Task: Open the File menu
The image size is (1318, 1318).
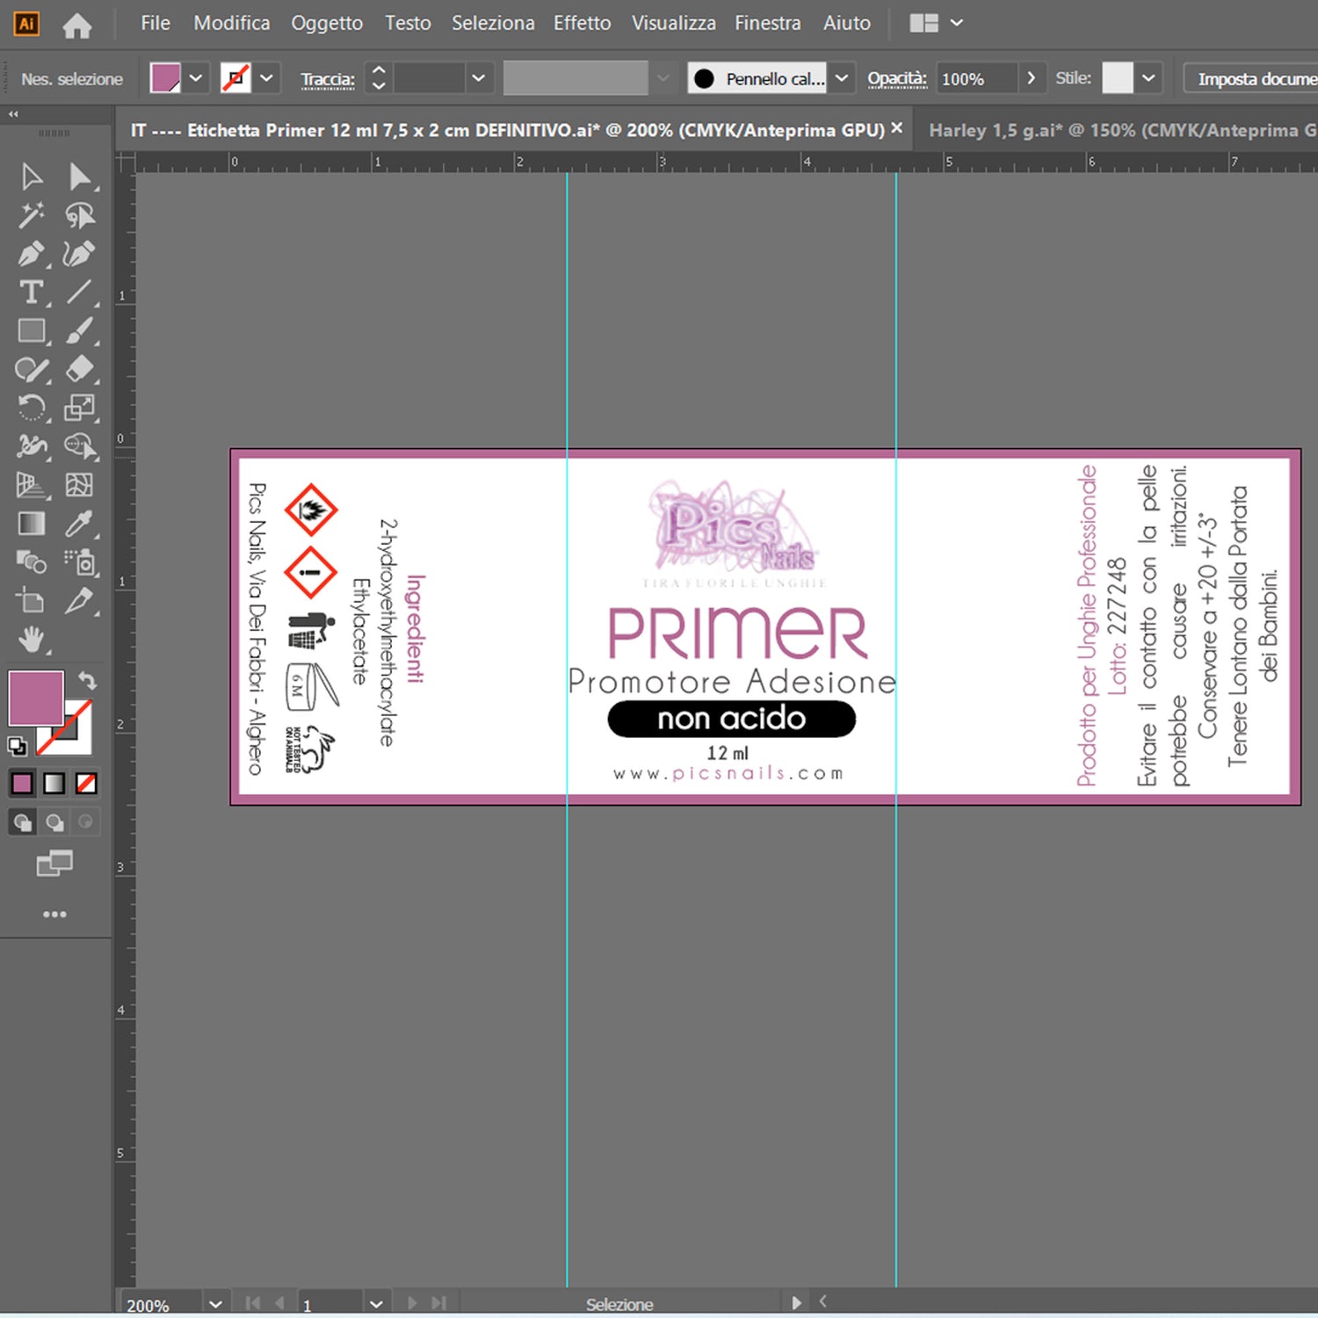Action: click(156, 23)
